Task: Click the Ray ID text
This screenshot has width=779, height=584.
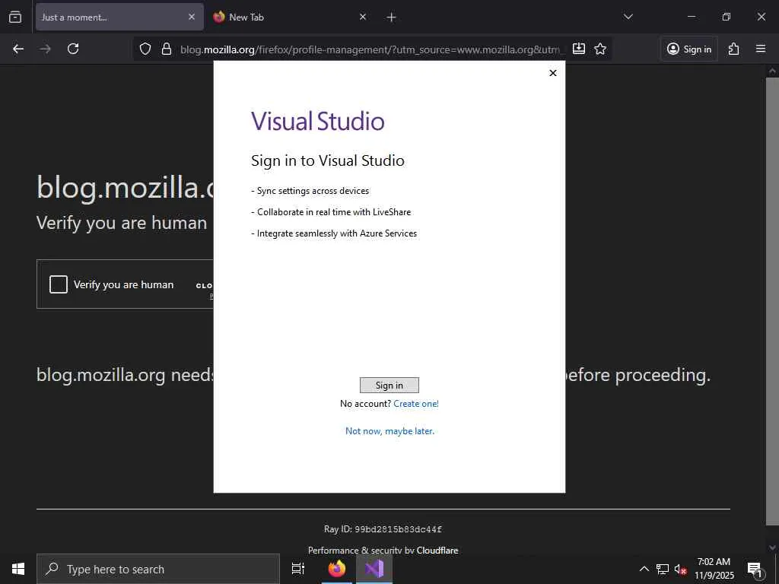Action: click(x=383, y=529)
